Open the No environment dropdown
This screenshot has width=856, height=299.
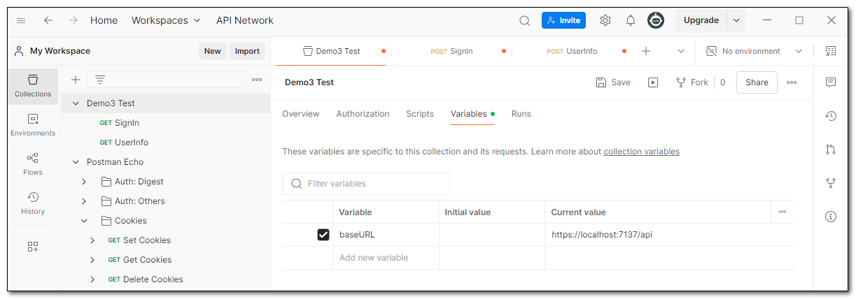[754, 51]
